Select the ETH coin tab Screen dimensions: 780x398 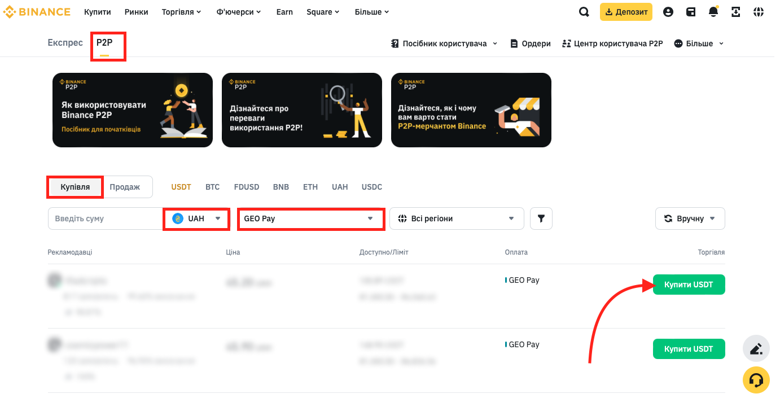coord(310,187)
